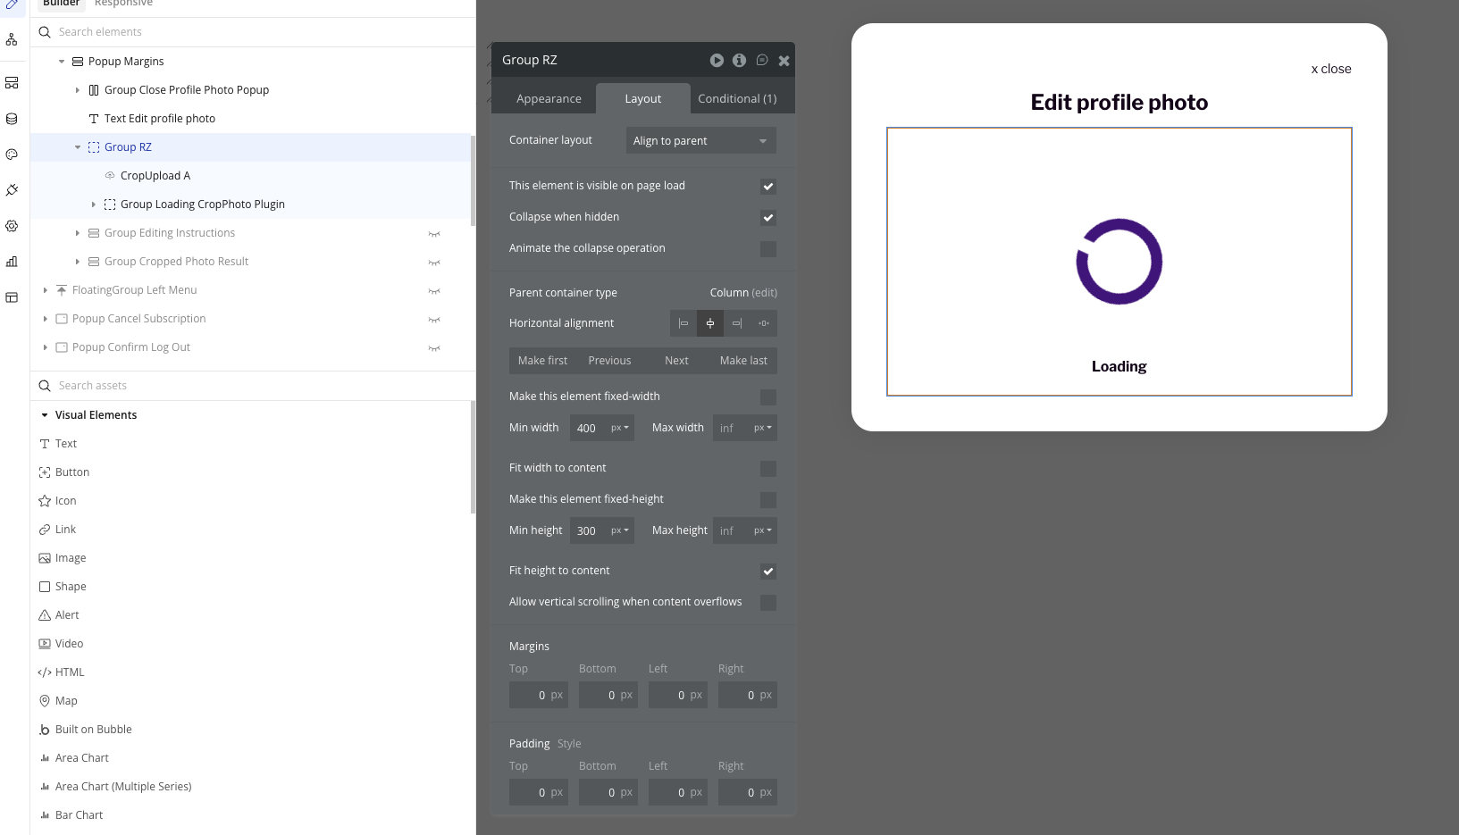The image size is (1459, 835).
Task: Click the 'Make first' button
Action: (x=542, y=361)
